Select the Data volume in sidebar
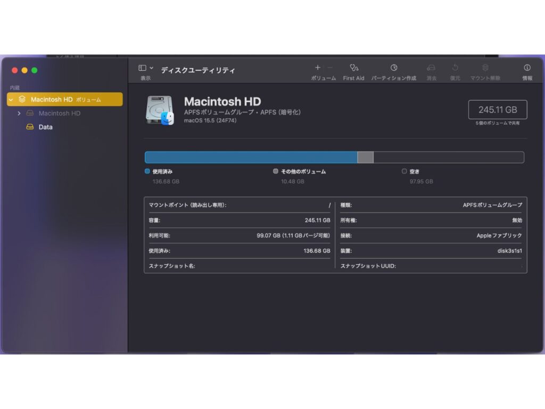The image size is (545, 409). tap(46, 127)
